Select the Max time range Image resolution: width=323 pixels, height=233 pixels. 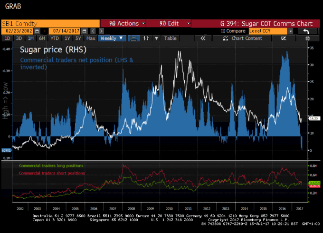coord(91,38)
